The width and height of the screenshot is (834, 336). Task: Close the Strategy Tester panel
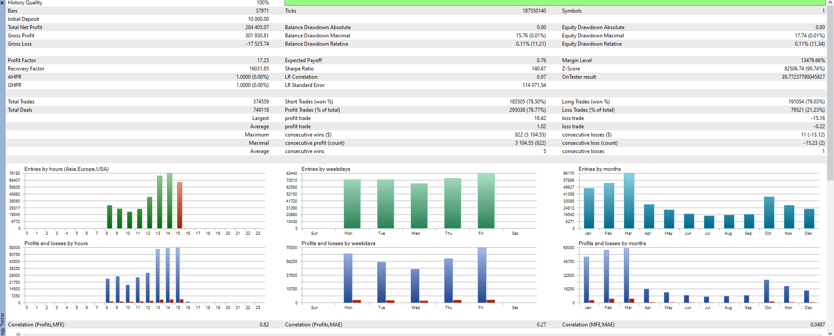pyautogui.click(x=3, y=3)
